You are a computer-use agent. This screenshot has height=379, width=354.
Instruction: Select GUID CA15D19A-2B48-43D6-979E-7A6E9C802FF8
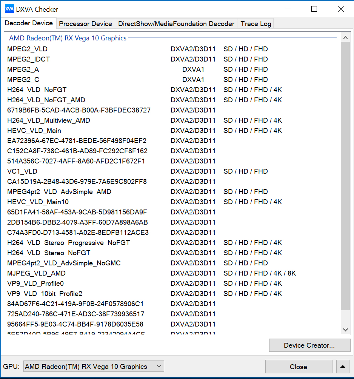(172, 182)
